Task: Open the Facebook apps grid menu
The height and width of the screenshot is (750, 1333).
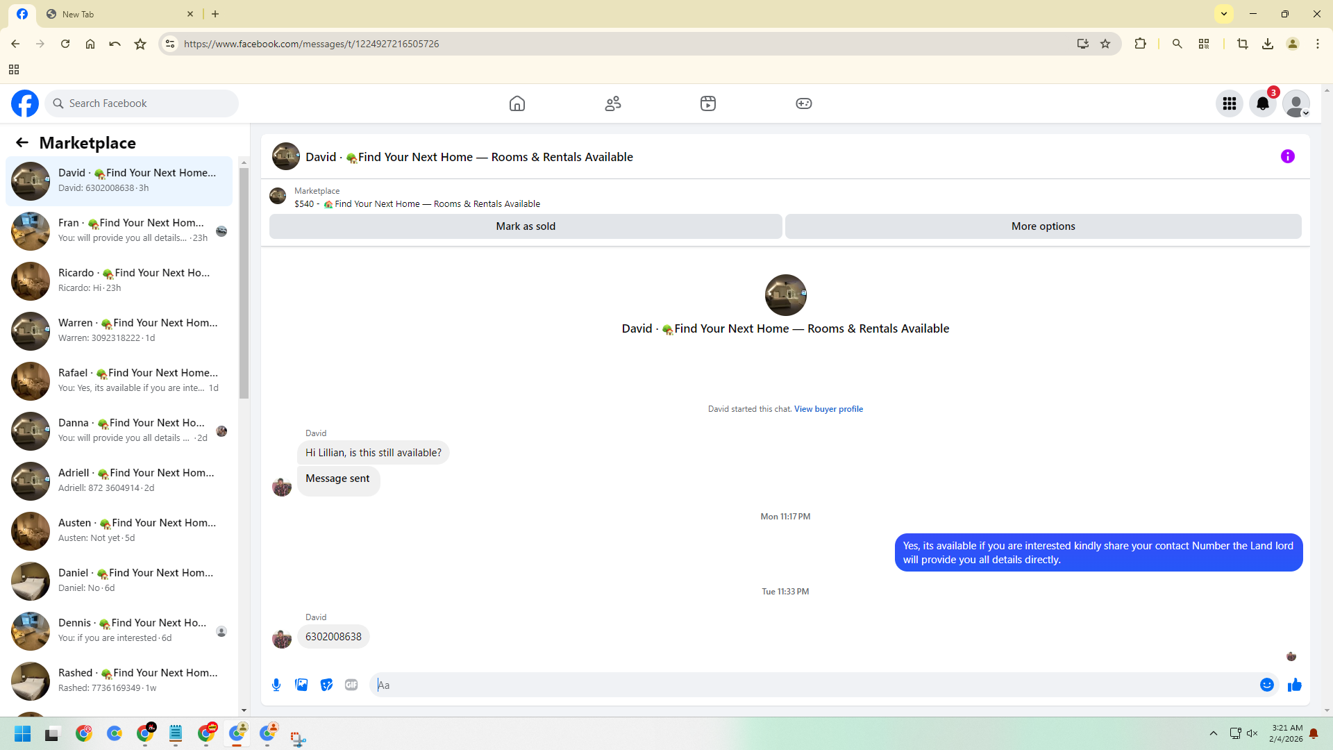Action: click(1229, 103)
